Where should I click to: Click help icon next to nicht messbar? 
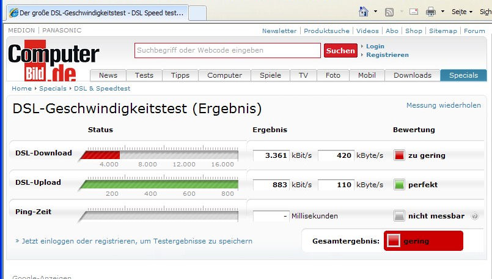click(475, 216)
